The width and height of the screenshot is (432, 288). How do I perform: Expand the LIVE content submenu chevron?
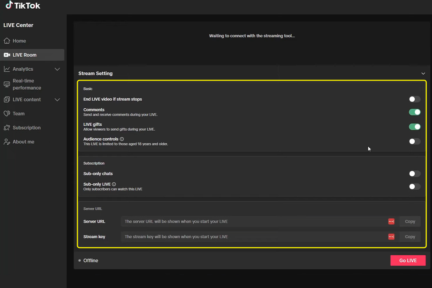[57, 100]
